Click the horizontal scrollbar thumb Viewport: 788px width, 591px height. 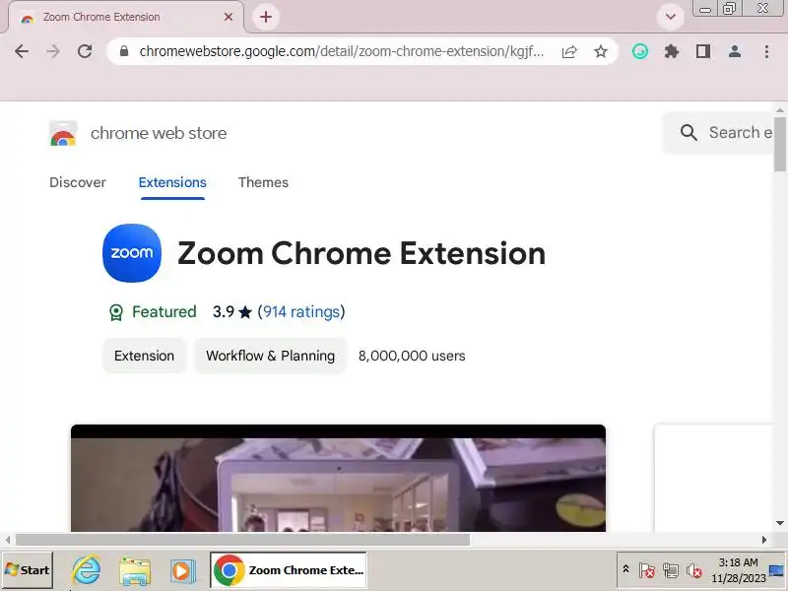(242, 540)
